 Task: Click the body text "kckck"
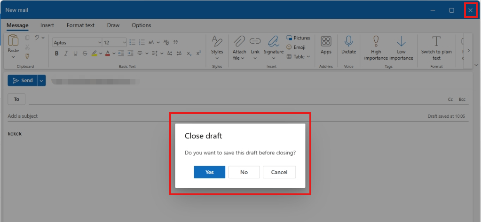coord(15,134)
